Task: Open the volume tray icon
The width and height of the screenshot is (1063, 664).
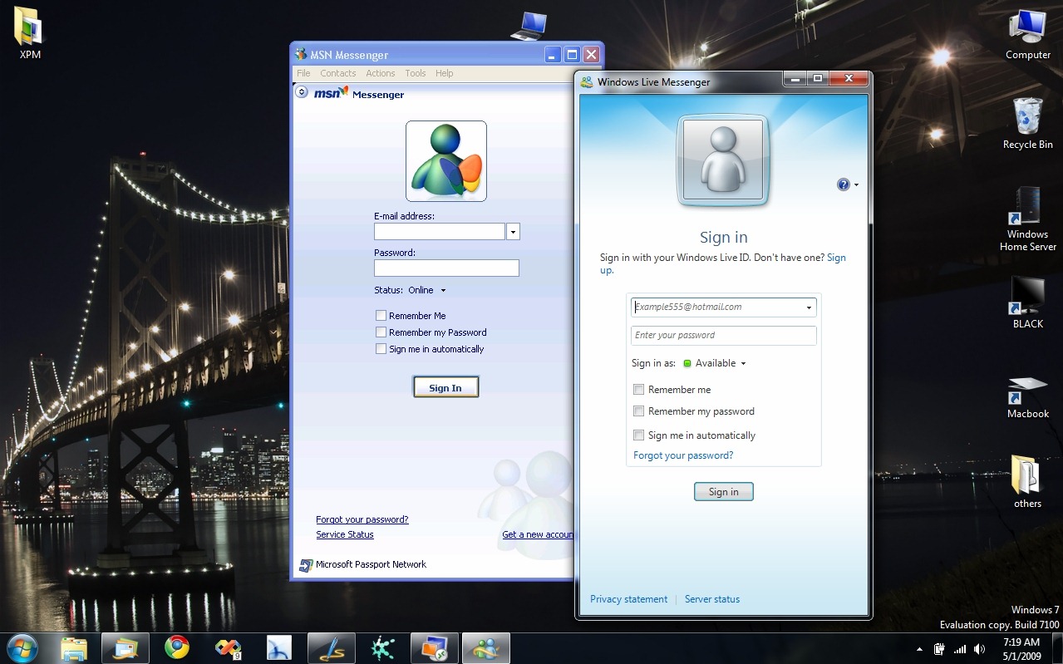Action: tap(980, 649)
